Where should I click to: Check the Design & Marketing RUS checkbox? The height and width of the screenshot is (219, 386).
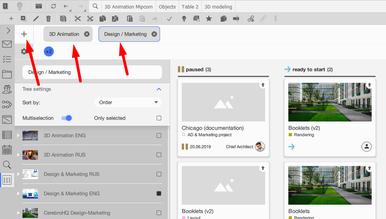point(159,174)
